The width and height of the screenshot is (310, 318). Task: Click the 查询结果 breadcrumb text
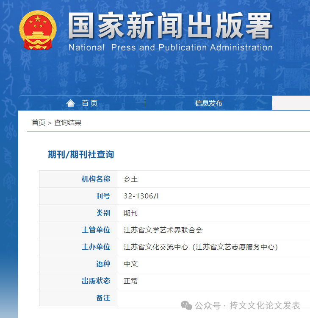click(68, 123)
